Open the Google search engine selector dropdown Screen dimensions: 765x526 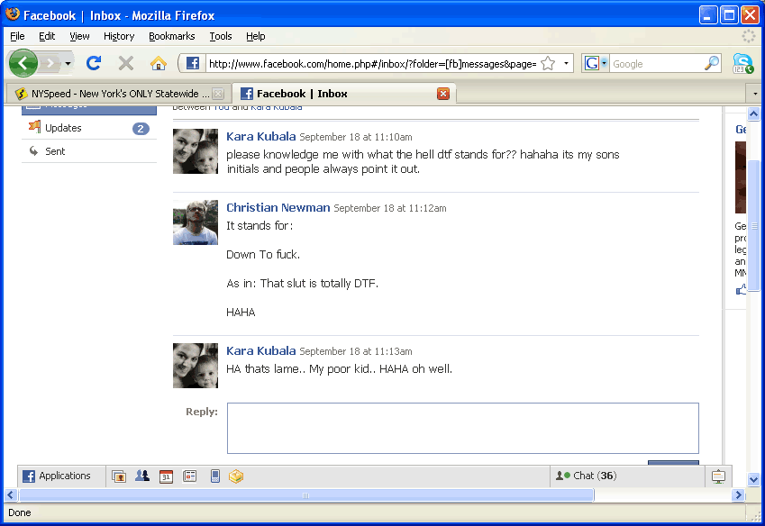click(x=604, y=63)
